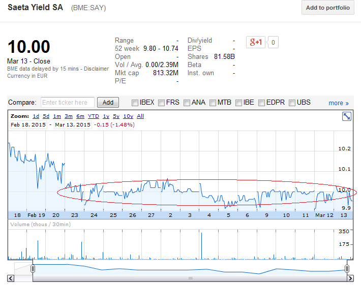Viewport: 361px width, 285px height.
Task: Click the 52 week range value 9.80 - 10.74
Action: tap(161, 49)
